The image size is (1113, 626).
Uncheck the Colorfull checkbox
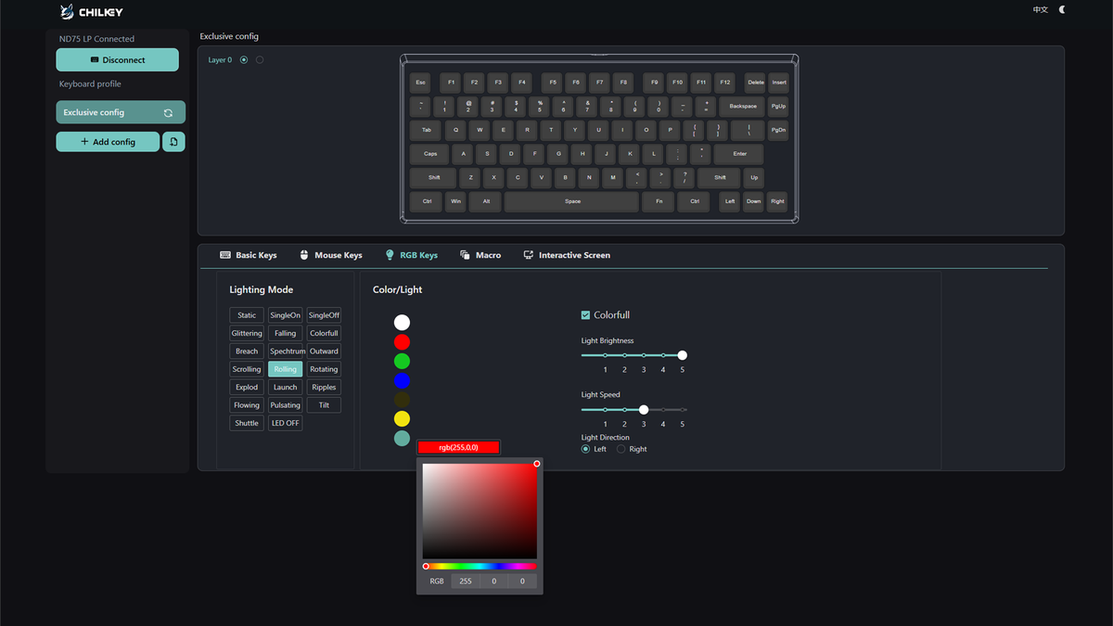point(585,315)
